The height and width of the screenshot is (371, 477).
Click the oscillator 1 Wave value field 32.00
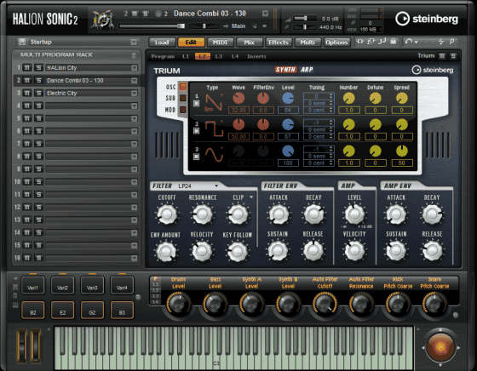click(x=238, y=110)
